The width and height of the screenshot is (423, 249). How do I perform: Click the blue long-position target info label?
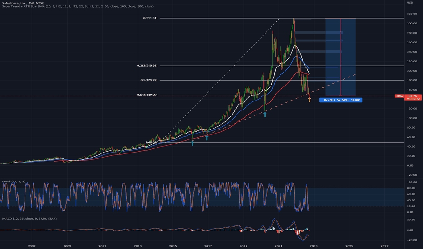340,100
